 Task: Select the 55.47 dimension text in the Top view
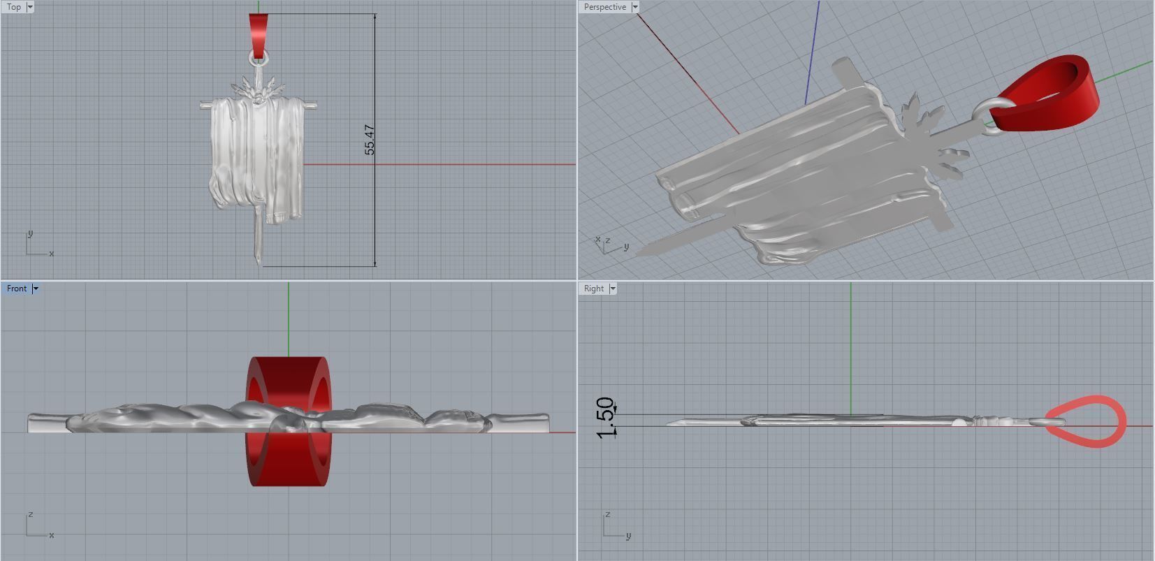[x=370, y=140]
